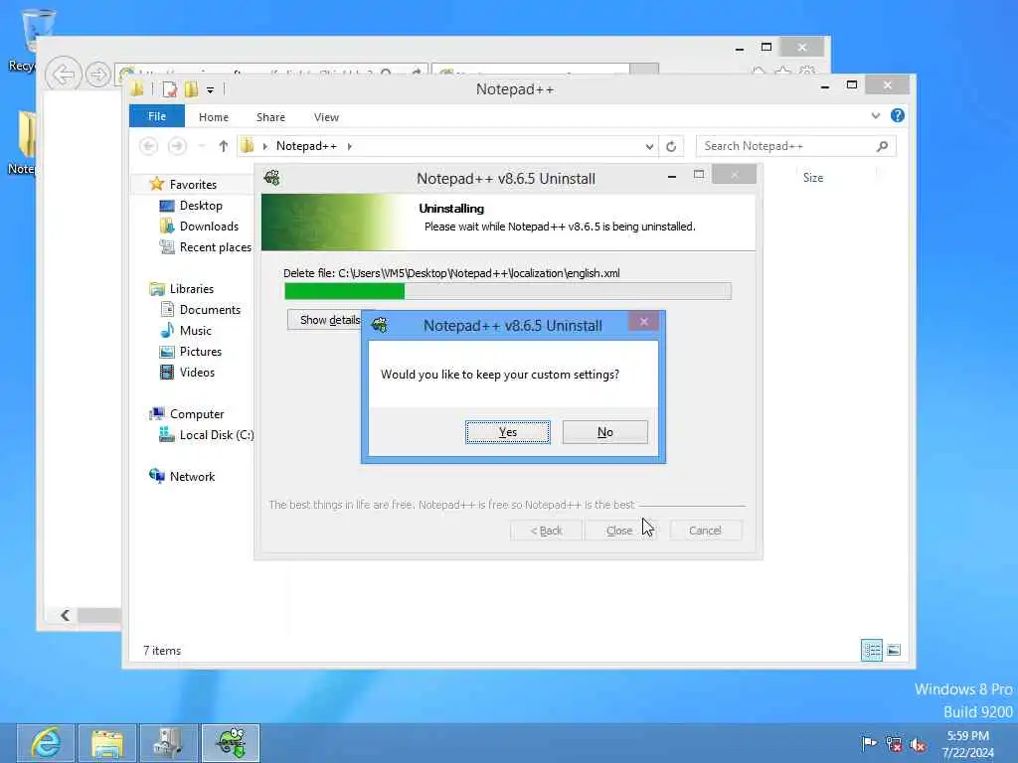Select Pictures library
The width and height of the screenshot is (1018, 763).
[201, 352]
